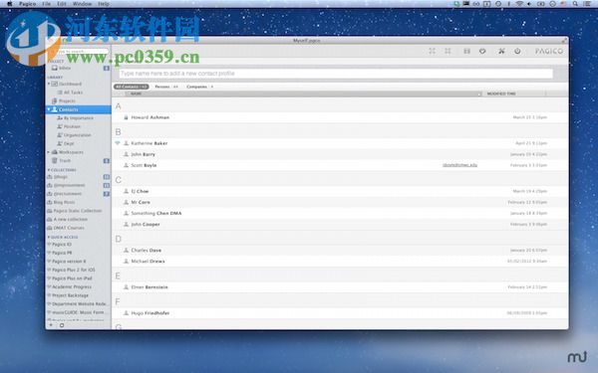This screenshot has width=598, height=373.
Task: Click the first fullscreen arrows toolbar icon
Action: point(432,51)
